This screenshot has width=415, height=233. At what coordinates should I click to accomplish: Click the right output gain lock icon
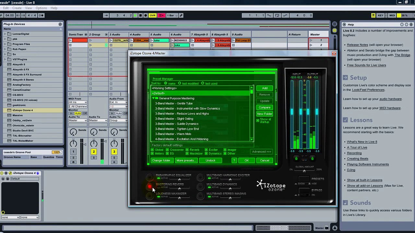(312, 158)
